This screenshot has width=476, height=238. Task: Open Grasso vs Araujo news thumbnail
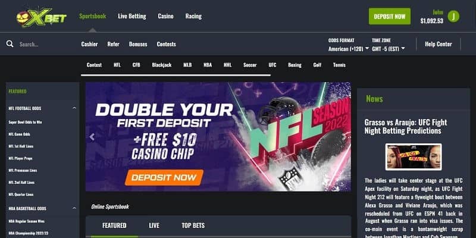pos(414,157)
